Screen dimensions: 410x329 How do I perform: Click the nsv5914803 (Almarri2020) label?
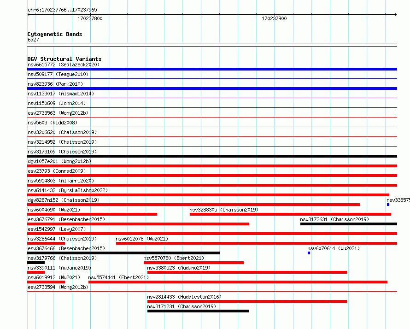pos(61,181)
